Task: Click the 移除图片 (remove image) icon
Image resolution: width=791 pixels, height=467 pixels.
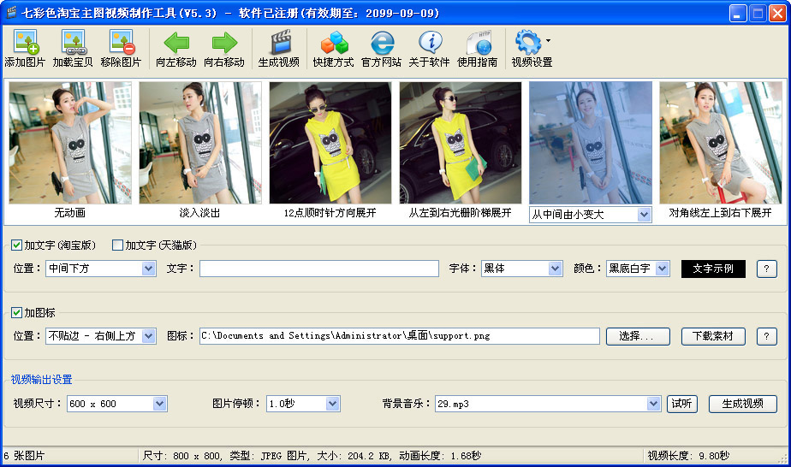Action: pos(121,43)
